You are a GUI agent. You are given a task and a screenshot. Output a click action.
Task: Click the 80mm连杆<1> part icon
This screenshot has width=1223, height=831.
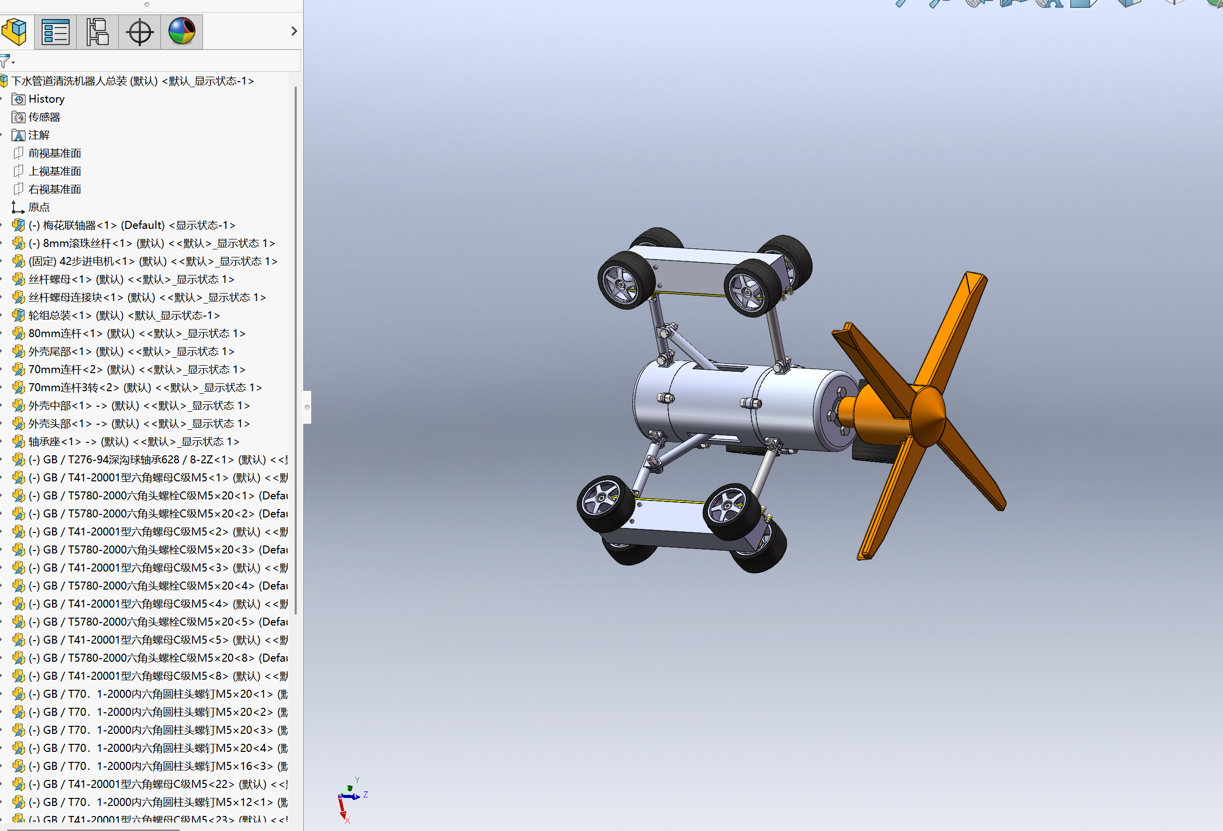pyautogui.click(x=19, y=334)
